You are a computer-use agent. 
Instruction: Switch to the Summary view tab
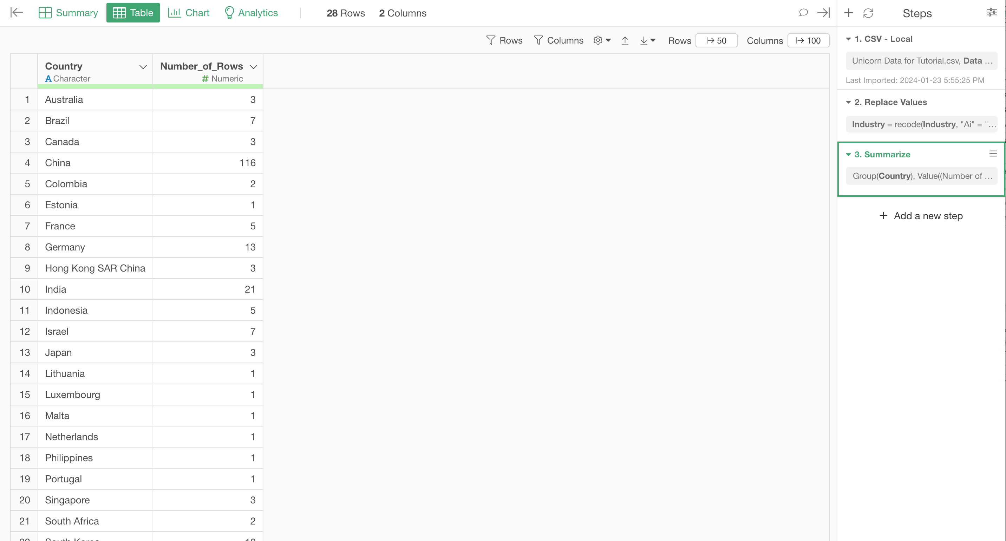pyautogui.click(x=68, y=13)
